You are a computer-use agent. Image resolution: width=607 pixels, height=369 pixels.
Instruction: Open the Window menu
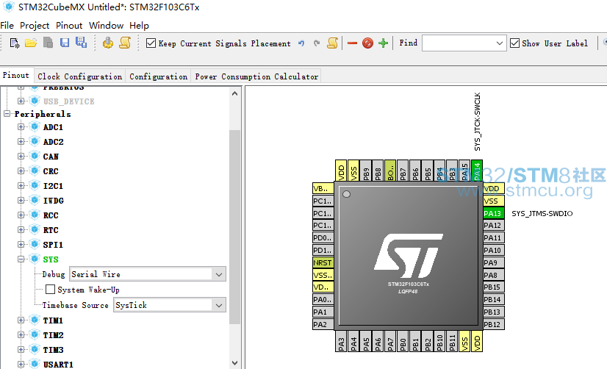point(106,26)
